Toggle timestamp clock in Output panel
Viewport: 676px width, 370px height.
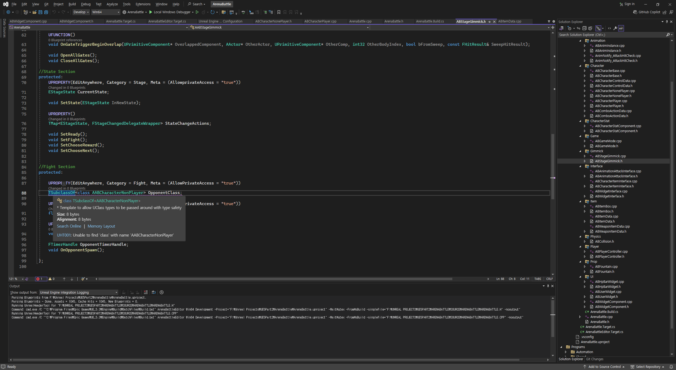pos(162,292)
